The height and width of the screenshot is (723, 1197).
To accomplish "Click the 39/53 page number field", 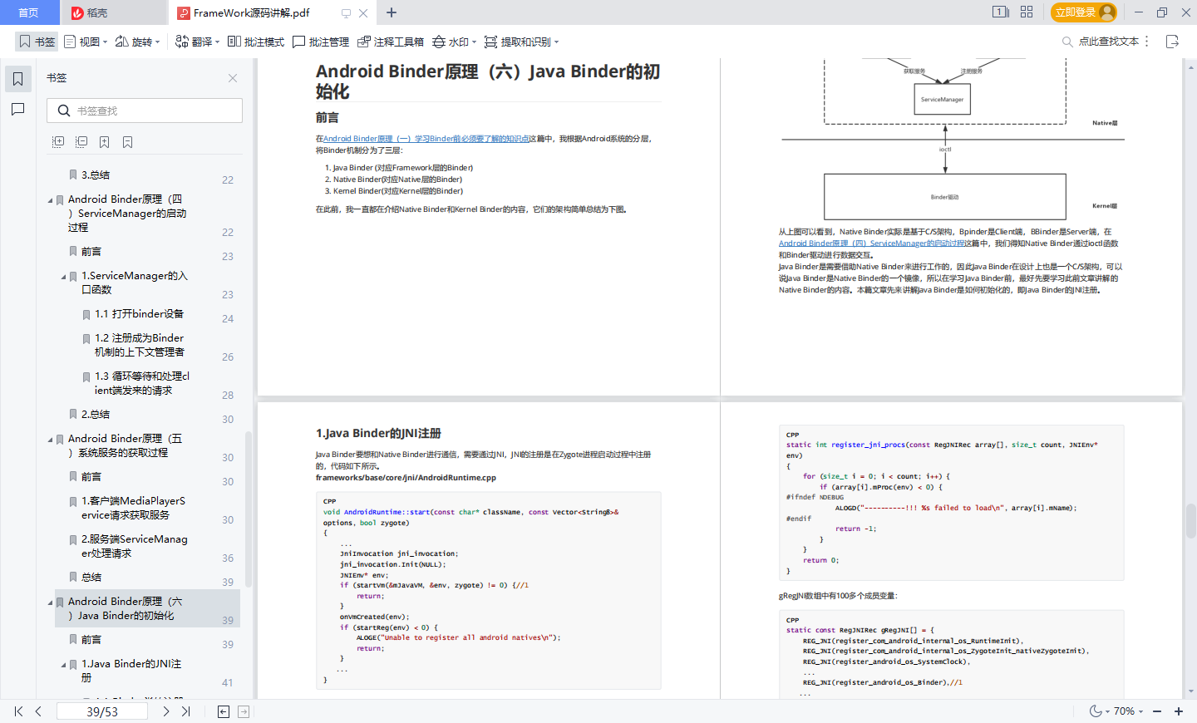I will coord(102,711).
